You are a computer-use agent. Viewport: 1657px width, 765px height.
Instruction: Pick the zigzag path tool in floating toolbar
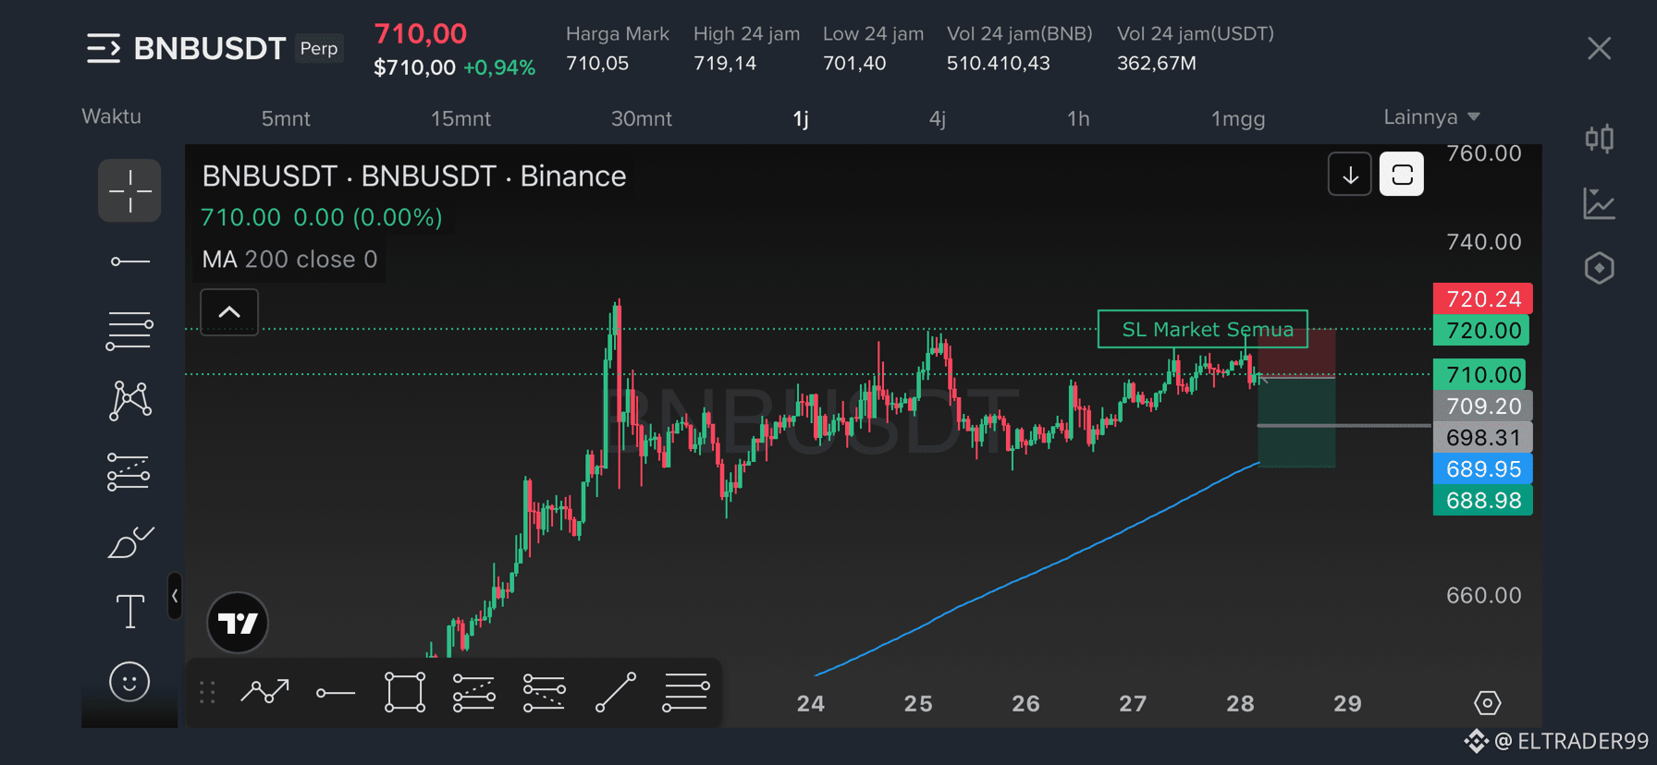pos(264,692)
